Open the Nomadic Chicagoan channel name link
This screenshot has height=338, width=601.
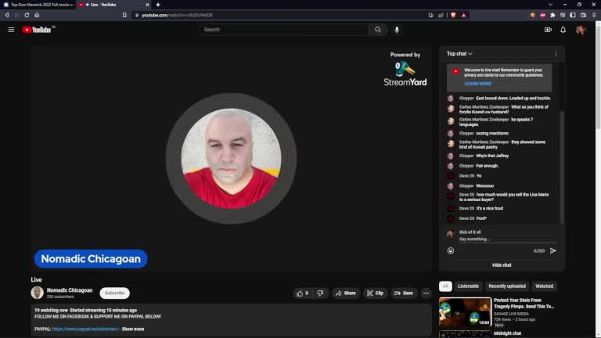click(70, 290)
